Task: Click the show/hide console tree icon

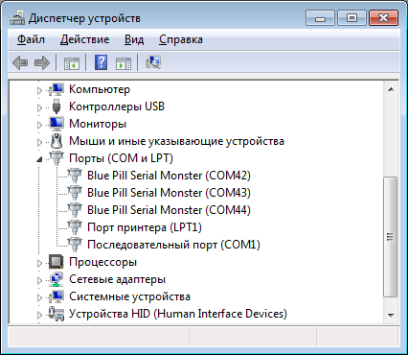Action: pos(72,62)
